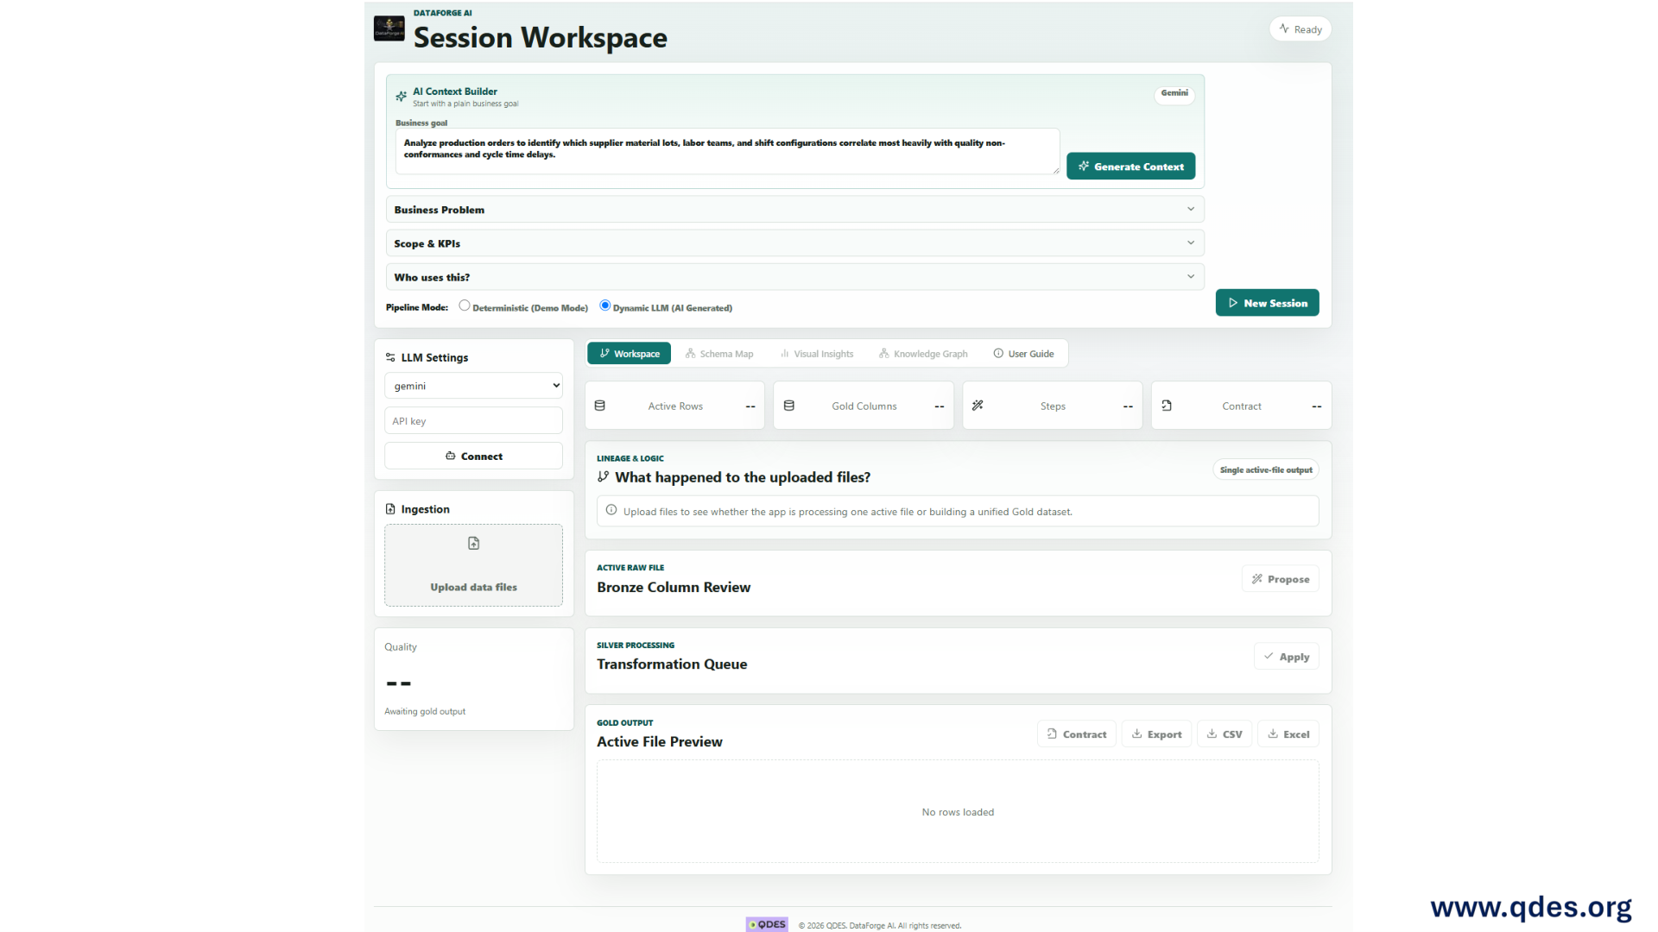Click the LLM Settings sliders icon
The height and width of the screenshot is (932, 1658).
[x=390, y=357]
